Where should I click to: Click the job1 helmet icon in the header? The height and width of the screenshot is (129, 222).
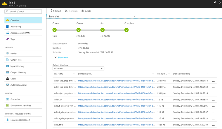coord(4,4)
